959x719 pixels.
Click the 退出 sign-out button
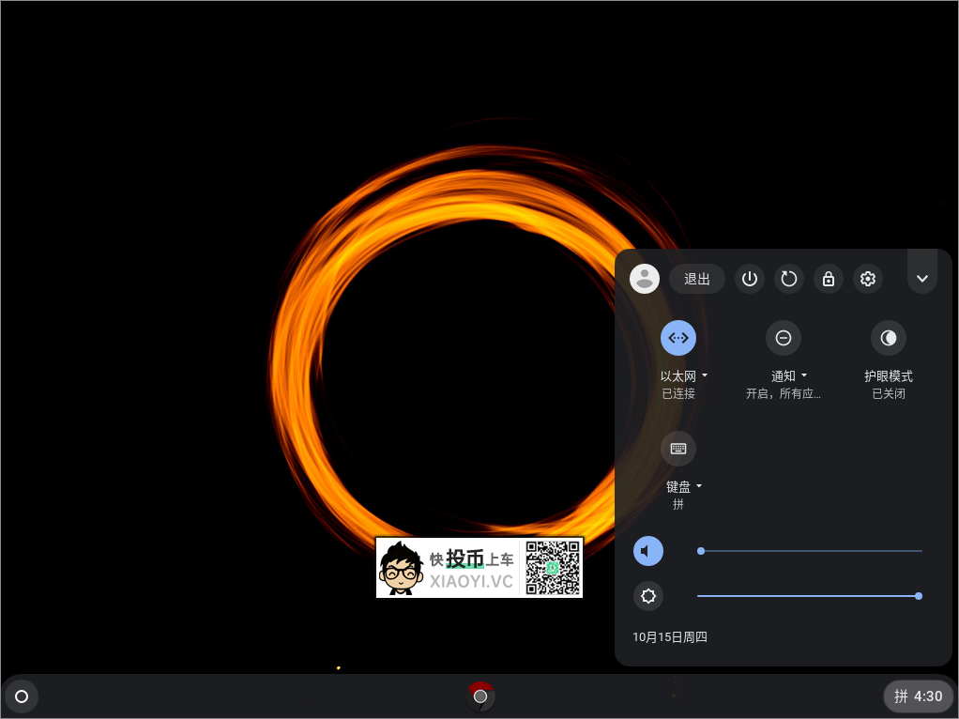click(x=696, y=279)
